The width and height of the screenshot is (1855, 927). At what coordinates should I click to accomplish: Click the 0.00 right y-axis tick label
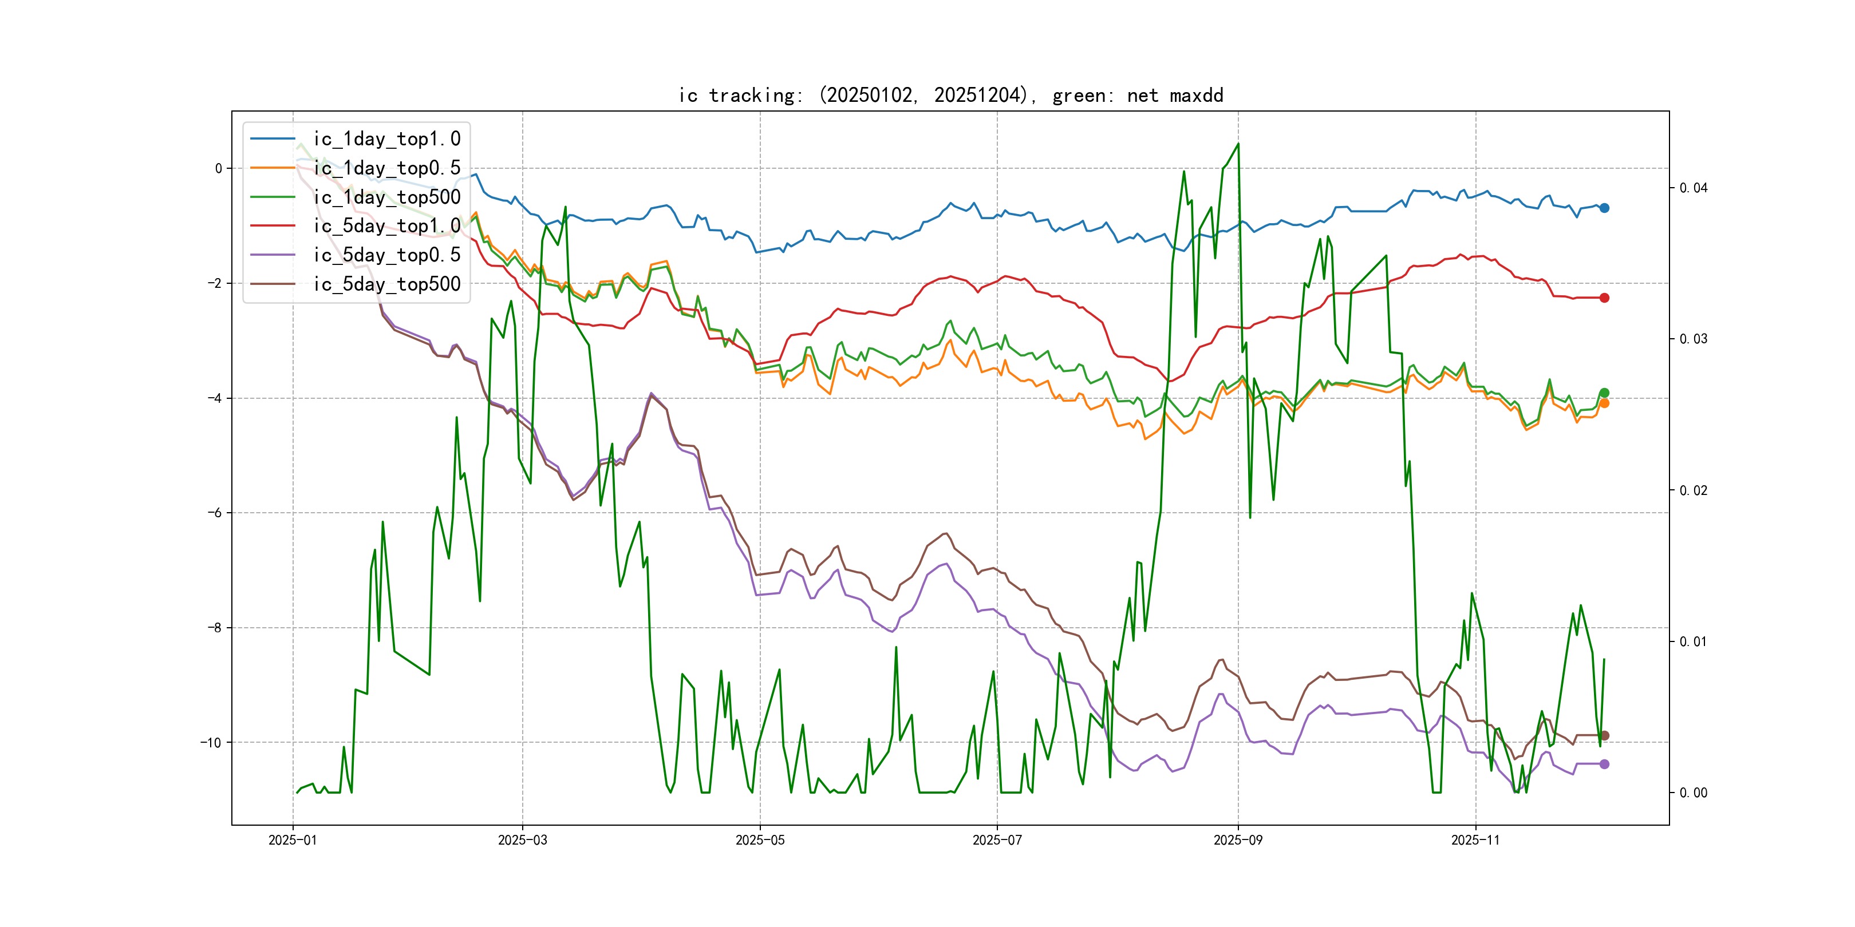(x=1693, y=793)
